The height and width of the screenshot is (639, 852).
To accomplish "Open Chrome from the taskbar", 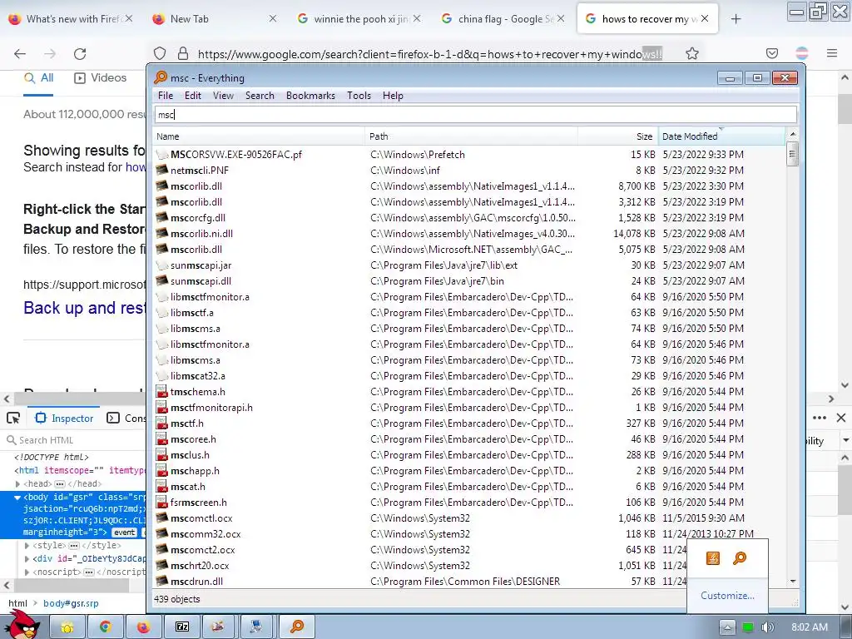I will 106,627.
